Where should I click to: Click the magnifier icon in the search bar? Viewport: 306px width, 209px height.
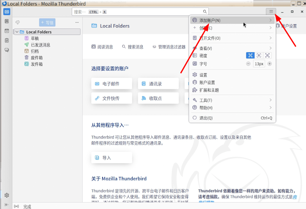[x=205, y=12]
